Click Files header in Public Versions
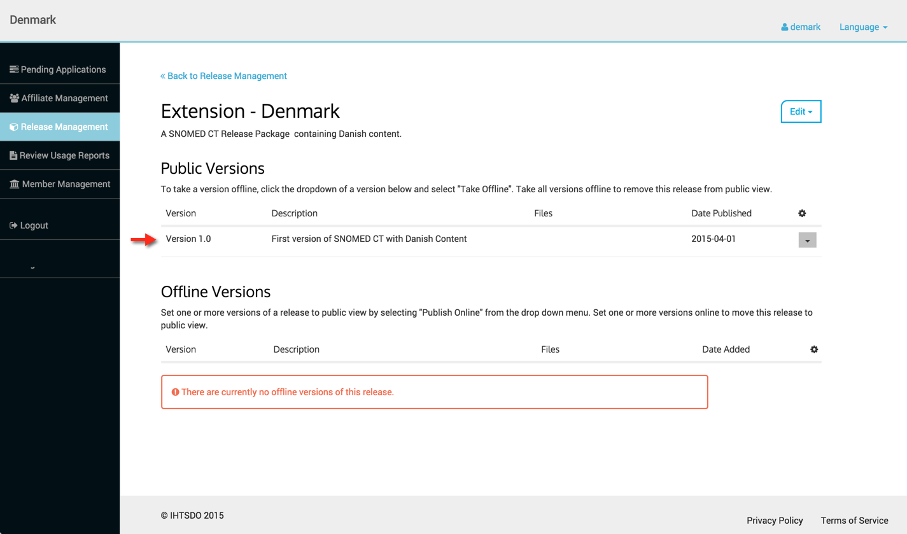This screenshot has width=907, height=534. [543, 213]
